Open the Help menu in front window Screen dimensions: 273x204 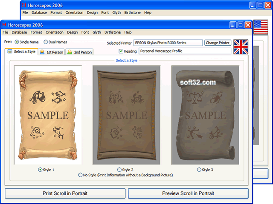point(128,32)
